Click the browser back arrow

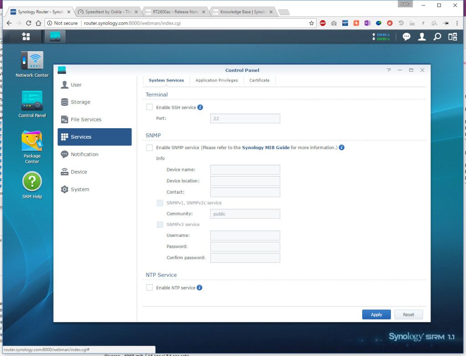9,23
